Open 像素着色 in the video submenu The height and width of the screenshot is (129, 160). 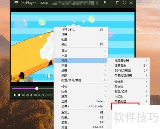click(128, 65)
